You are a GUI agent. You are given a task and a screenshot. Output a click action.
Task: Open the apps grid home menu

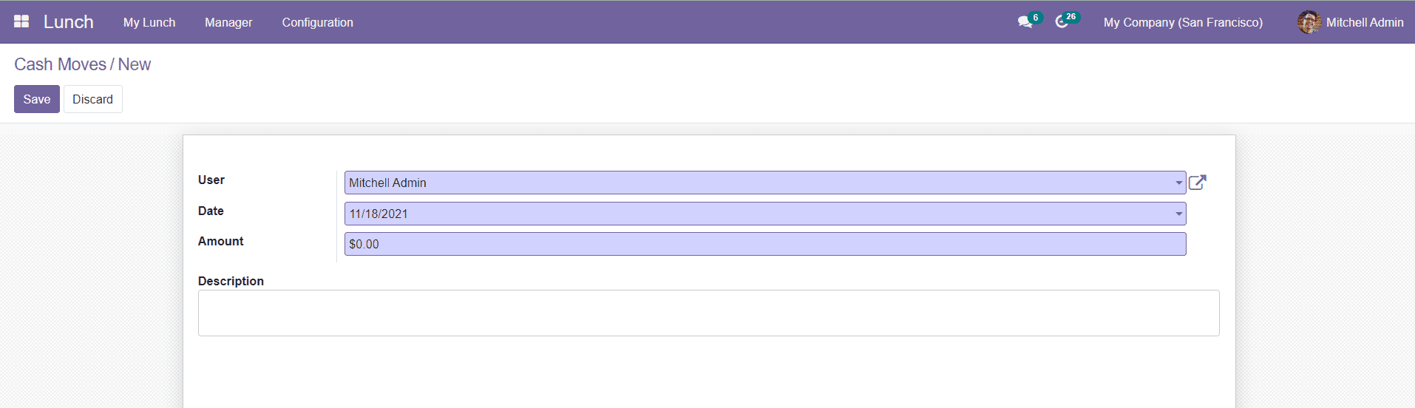tap(21, 21)
